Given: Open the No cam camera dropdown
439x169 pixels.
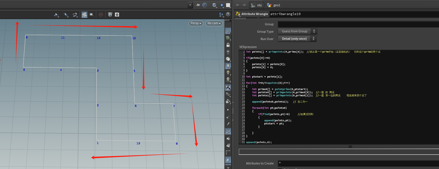Looking at the screenshot, I should pos(214,23).
